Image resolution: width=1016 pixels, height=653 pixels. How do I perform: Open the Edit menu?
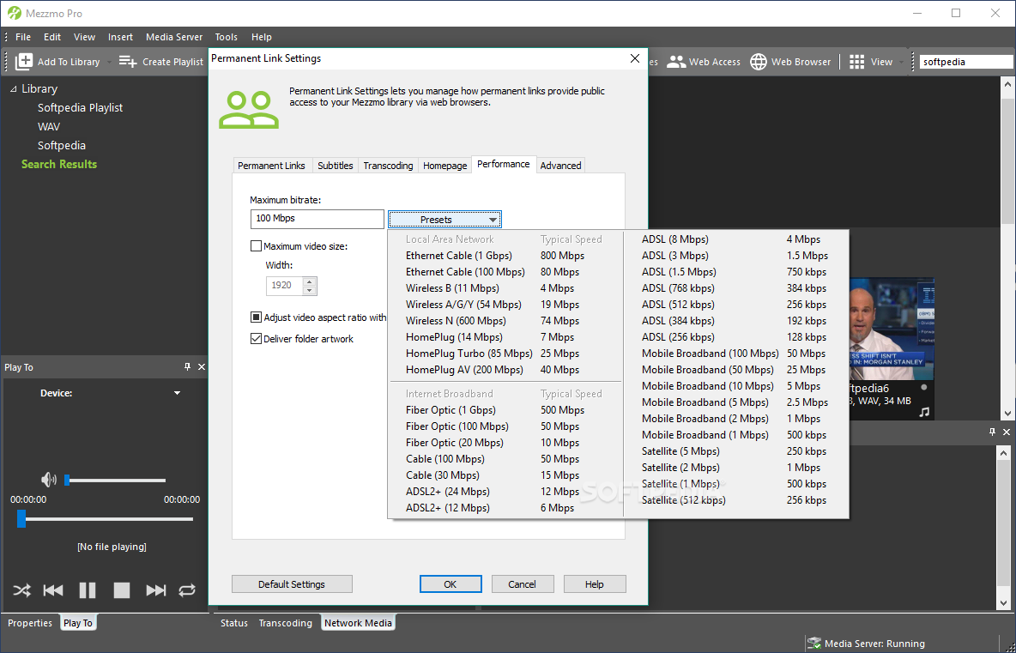point(52,37)
